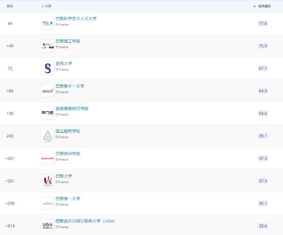Click the score 54.6

pos(263,113)
